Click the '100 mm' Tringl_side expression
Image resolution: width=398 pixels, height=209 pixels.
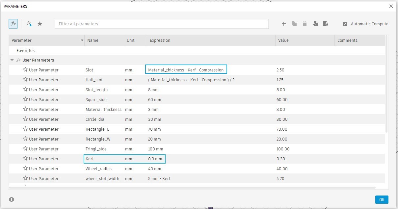click(x=156, y=149)
